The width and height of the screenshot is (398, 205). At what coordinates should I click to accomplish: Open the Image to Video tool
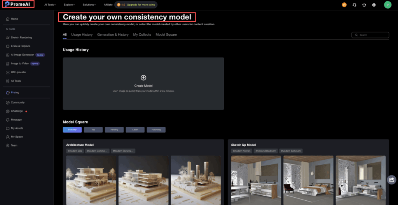(x=17, y=64)
